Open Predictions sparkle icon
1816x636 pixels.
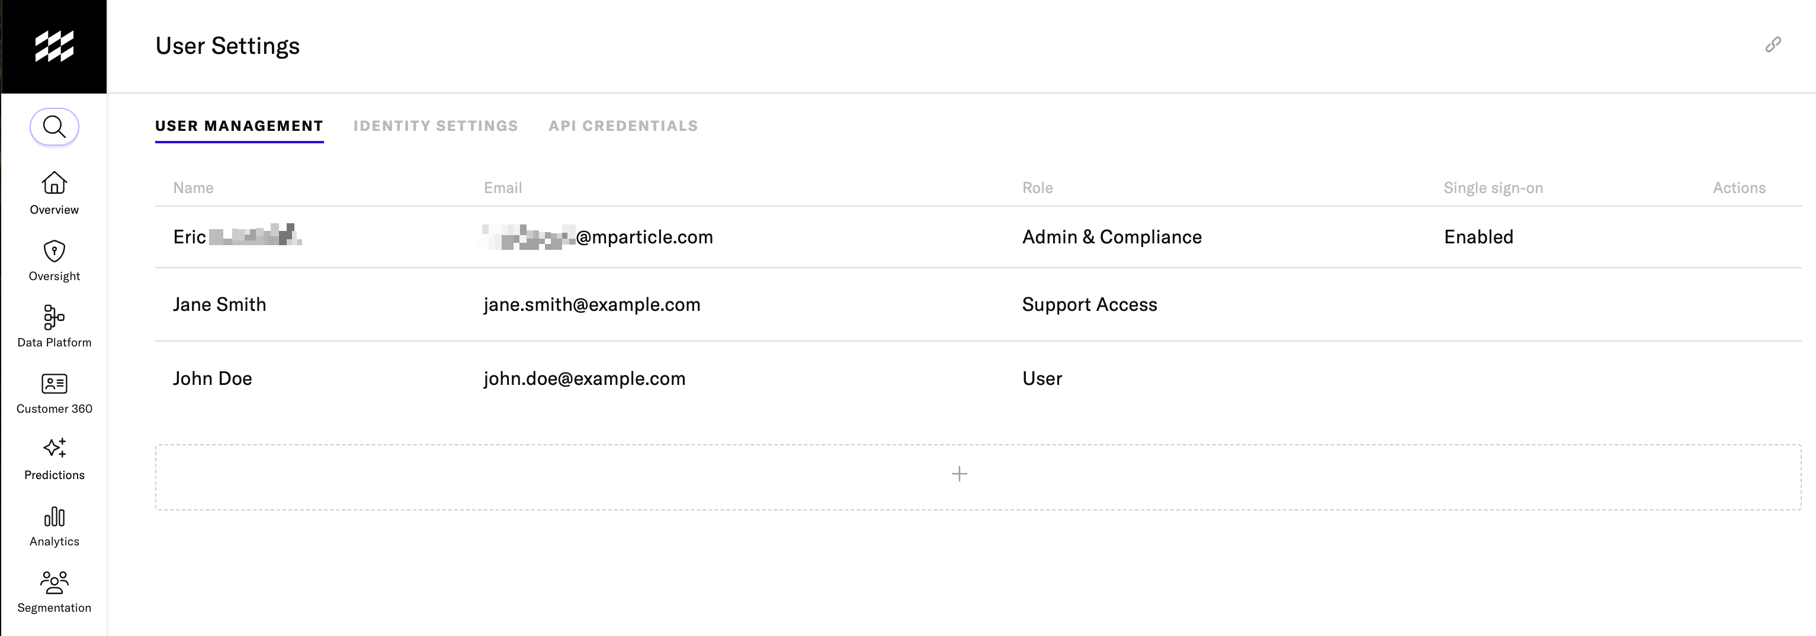[x=54, y=448]
